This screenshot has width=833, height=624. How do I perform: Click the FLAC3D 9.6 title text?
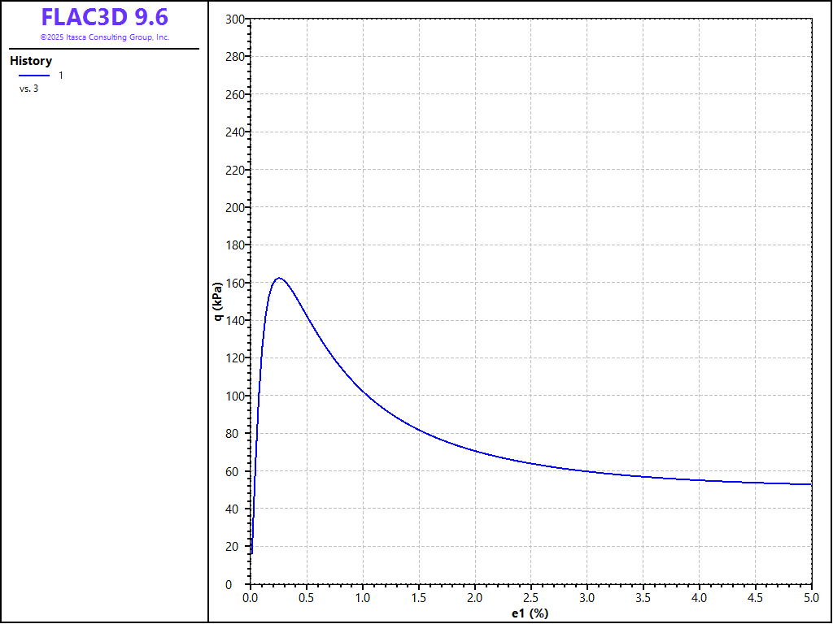104,17
